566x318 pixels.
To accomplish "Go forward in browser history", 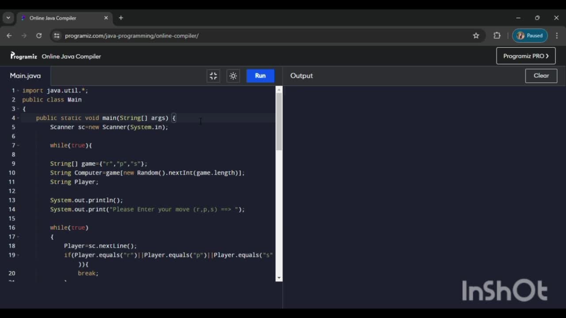I will (24, 36).
